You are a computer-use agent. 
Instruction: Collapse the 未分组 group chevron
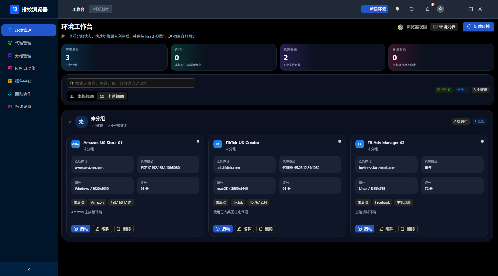pyautogui.click(x=70, y=122)
